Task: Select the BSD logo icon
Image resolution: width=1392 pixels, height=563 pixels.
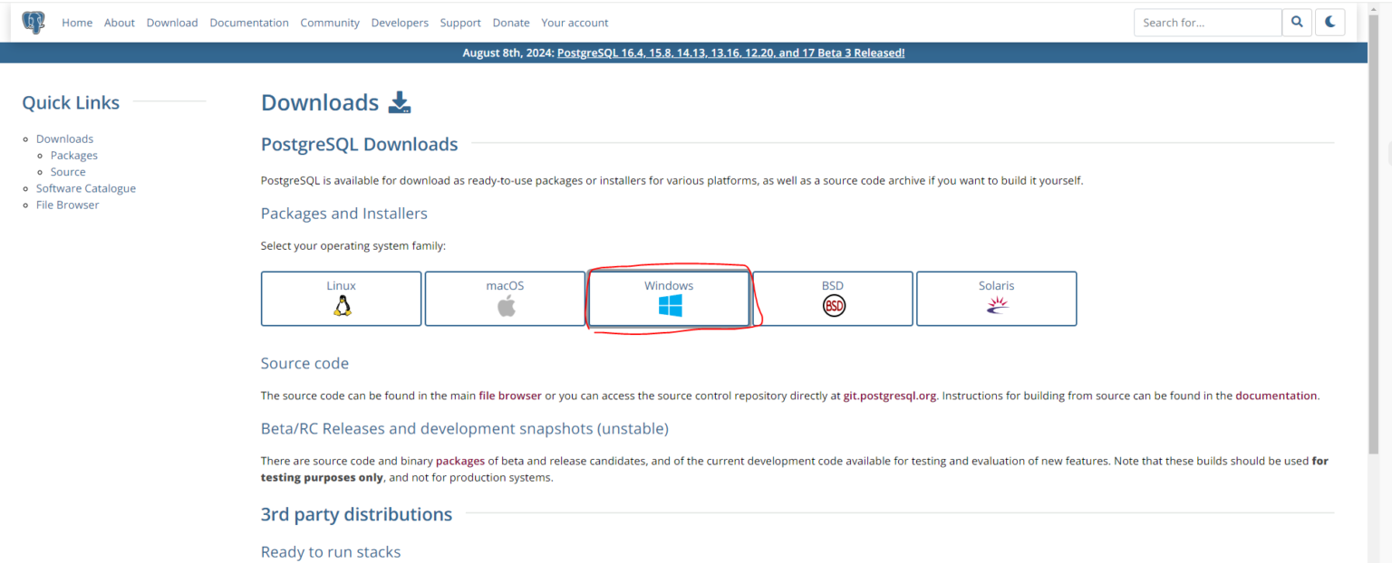Action: point(833,306)
